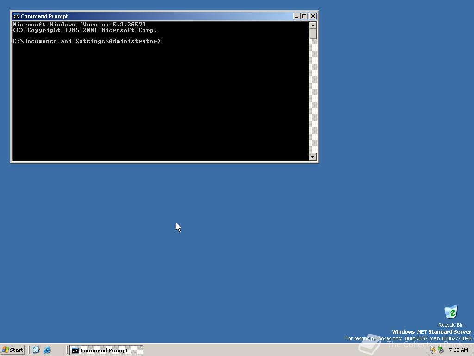Open the Command Prompt title bar system icon
Image resolution: width=474 pixels, height=356 pixels.
coord(16,16)
